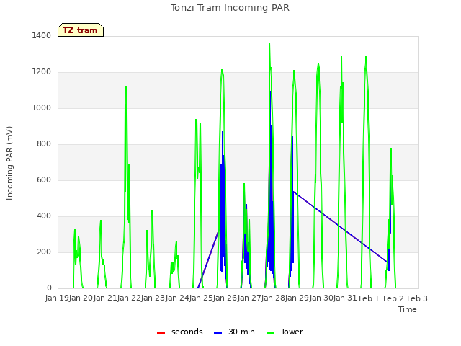Select the 600 y-axis tick label
Screen dimensions: 461x346
(44, 179)
